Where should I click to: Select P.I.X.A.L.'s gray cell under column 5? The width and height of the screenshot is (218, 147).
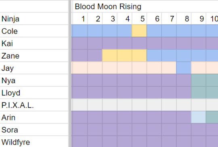[x=139, y=105]
